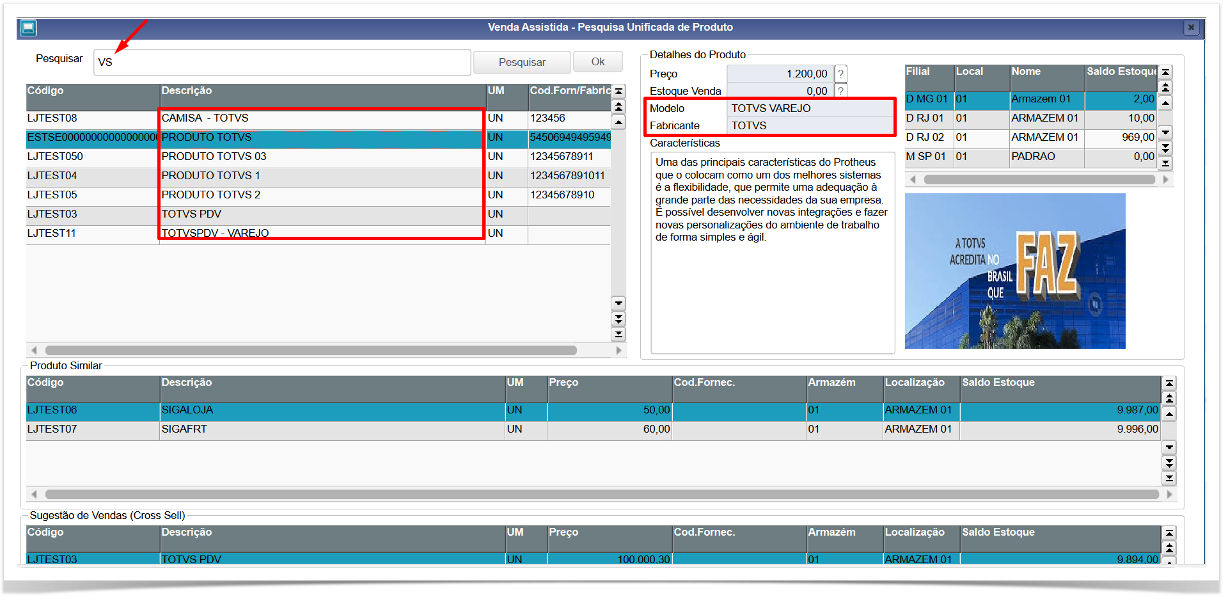
Task: Click the Saldo Estoque header in Filial grid
Action: point(1121,78)
